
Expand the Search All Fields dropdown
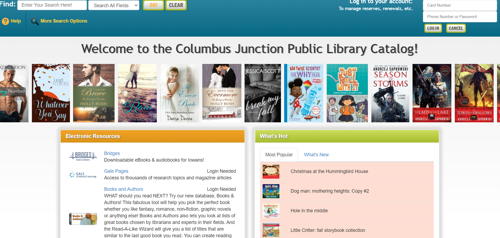[x=114, y=5]
